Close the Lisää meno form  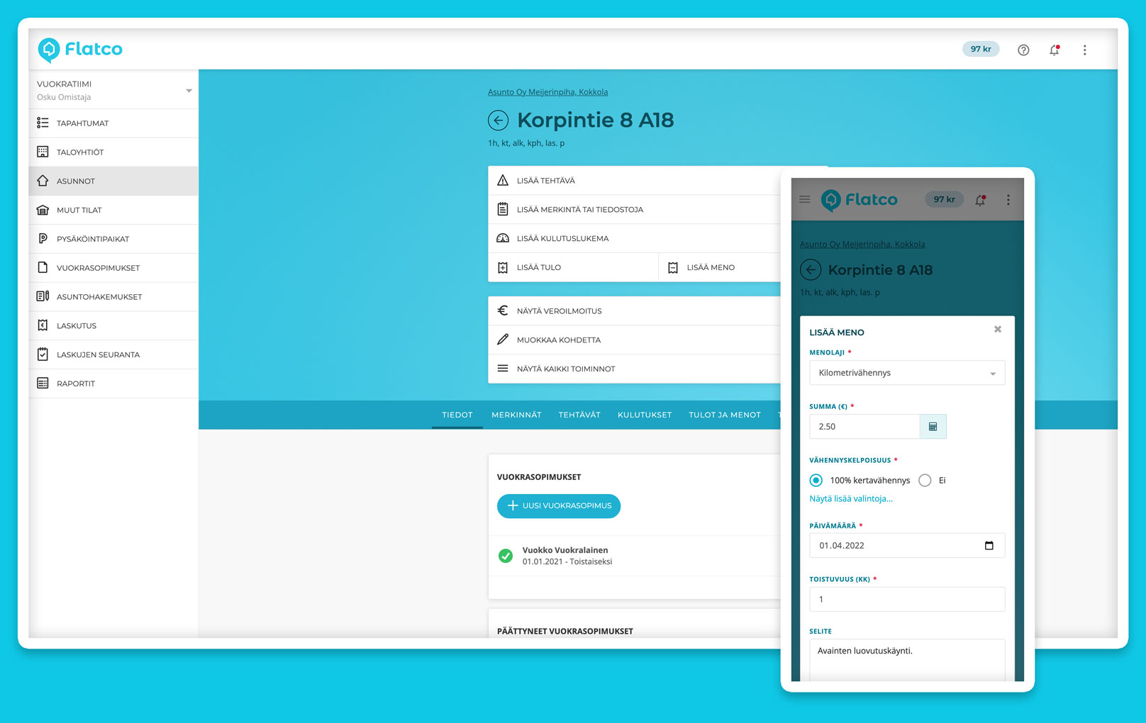(998, 330)
